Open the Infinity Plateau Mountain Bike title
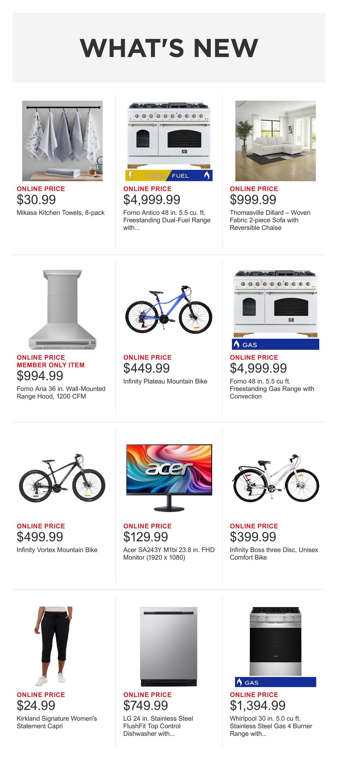This screenshot has height=765, width=338. 165,381
